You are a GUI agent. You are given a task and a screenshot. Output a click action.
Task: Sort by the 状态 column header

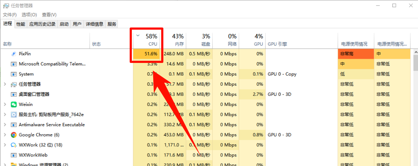111,41
